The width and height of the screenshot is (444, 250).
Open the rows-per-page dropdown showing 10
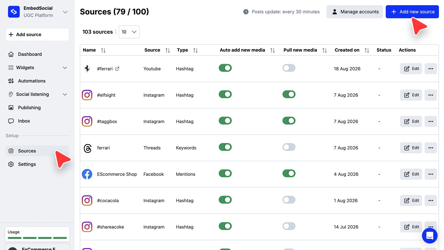click(129, 32)
